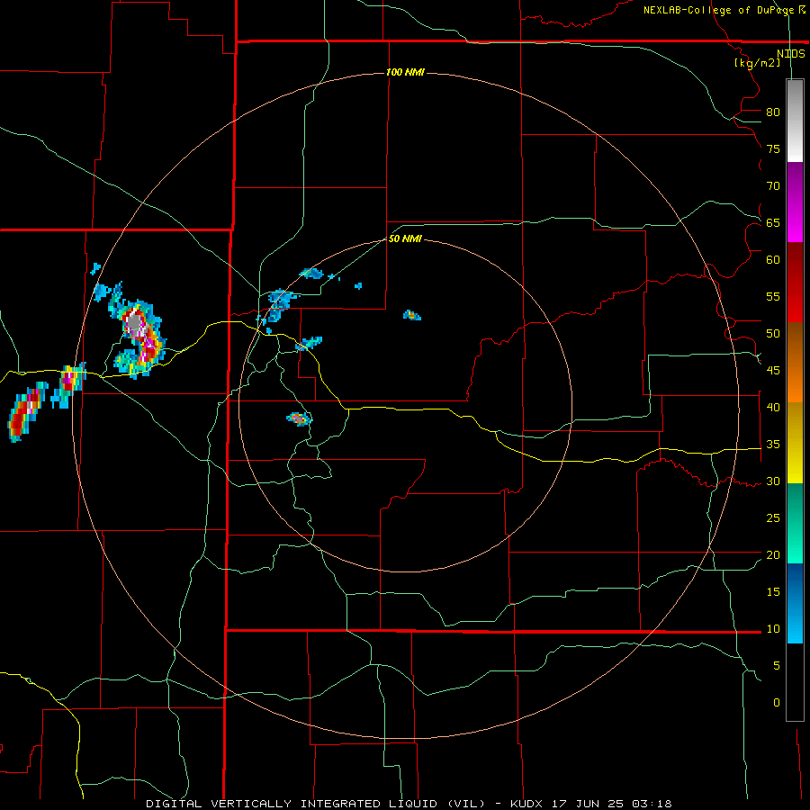Screen dimensions: 810x810
Task: Click the scale value 40
Action: click(773, 407)
